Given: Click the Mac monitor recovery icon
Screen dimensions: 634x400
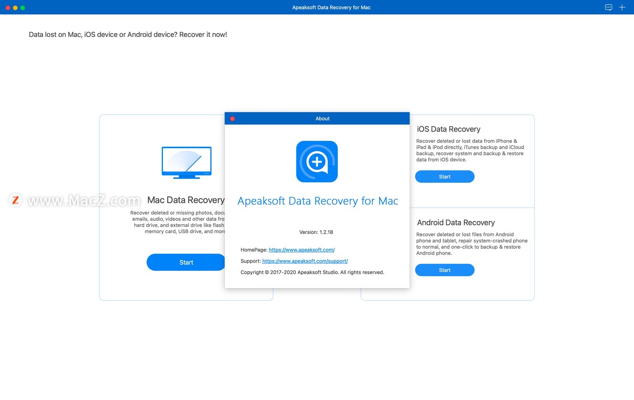Looking at the screenshot, I should coord(187,163).
